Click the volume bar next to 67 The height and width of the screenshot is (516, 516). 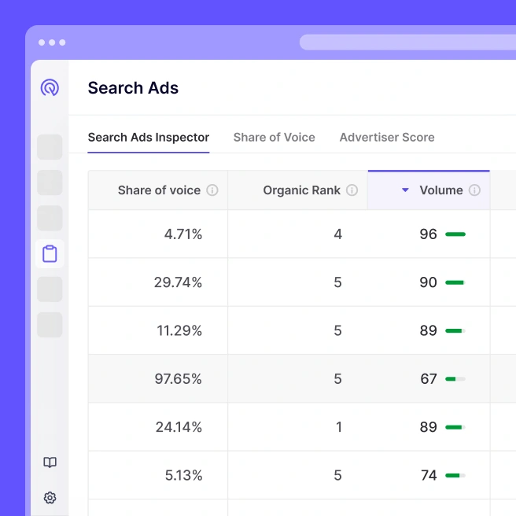(455, 379)
